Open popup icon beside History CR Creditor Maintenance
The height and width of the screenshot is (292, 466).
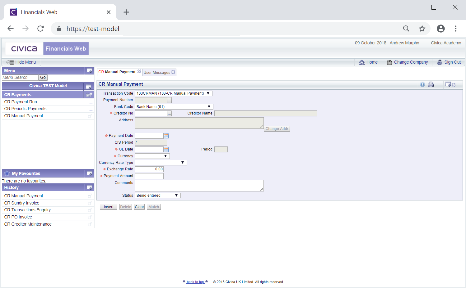click(90, 224)
